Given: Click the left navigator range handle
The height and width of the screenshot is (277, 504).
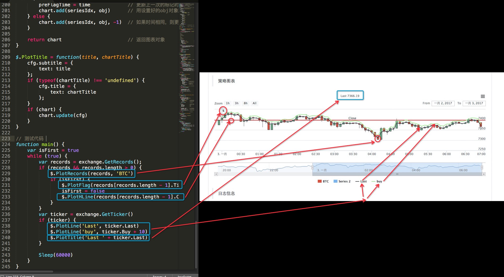Looking at the screenshot, I should click(312, 167).
